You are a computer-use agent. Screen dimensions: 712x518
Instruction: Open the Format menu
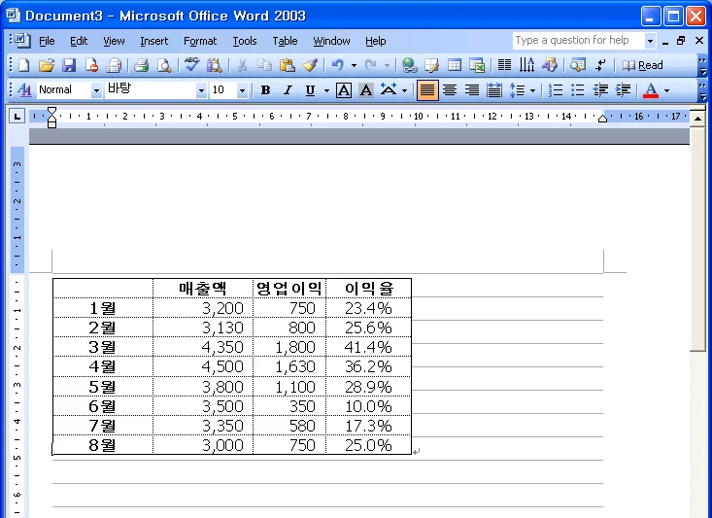pos(200,41)
